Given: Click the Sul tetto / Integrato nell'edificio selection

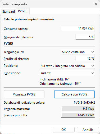Looking at the screenshot, I should point(63,66).
